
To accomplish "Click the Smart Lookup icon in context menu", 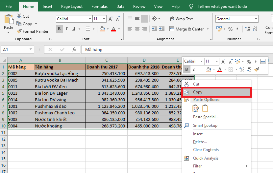I will [x=187, y=125].
